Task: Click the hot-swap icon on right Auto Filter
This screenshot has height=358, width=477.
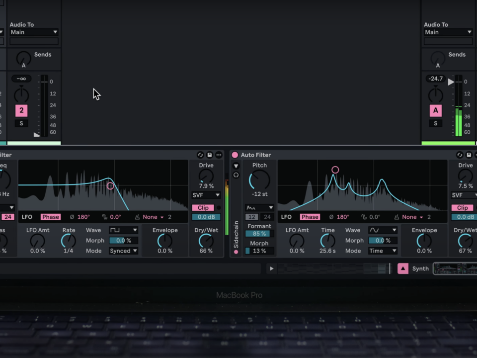Action: coord(460,155)
